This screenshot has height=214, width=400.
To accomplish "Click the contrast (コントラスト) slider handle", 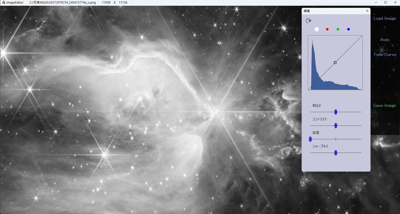I will (x=336, y=125).
